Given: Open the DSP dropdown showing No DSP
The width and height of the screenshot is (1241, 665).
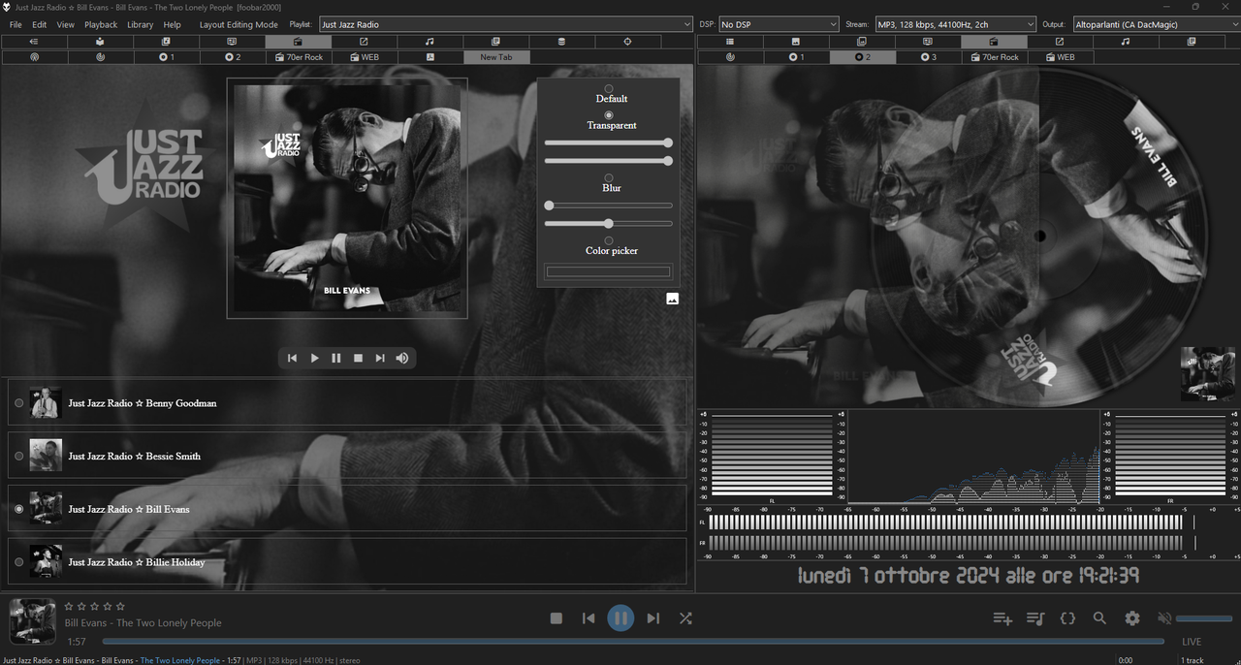Looking at the screenshot, I should [779, 24].
